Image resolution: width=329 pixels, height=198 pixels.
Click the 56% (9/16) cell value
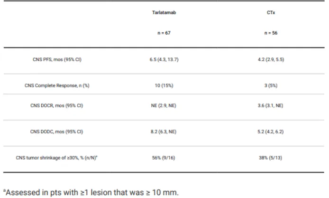164,158
